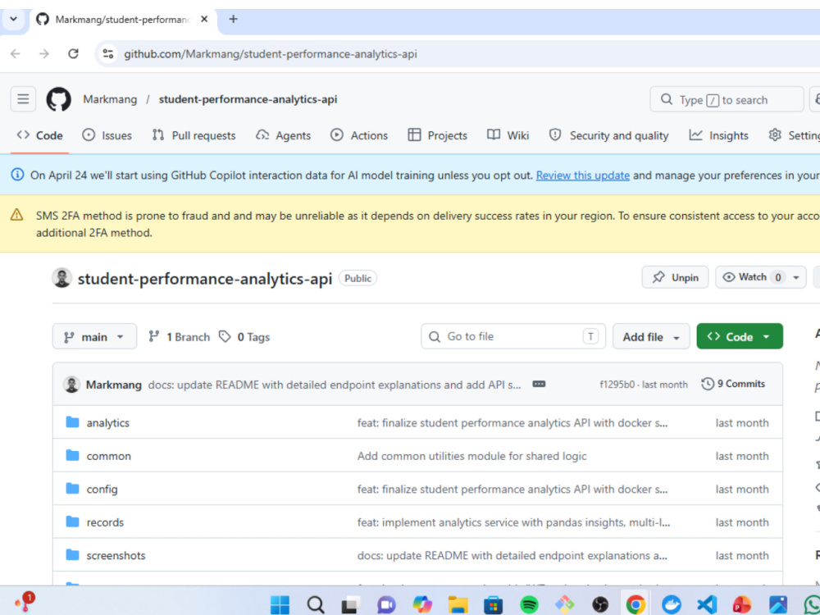820x615 pixels.
Task: Open the weather widget with notification badge
Action: 24,603
